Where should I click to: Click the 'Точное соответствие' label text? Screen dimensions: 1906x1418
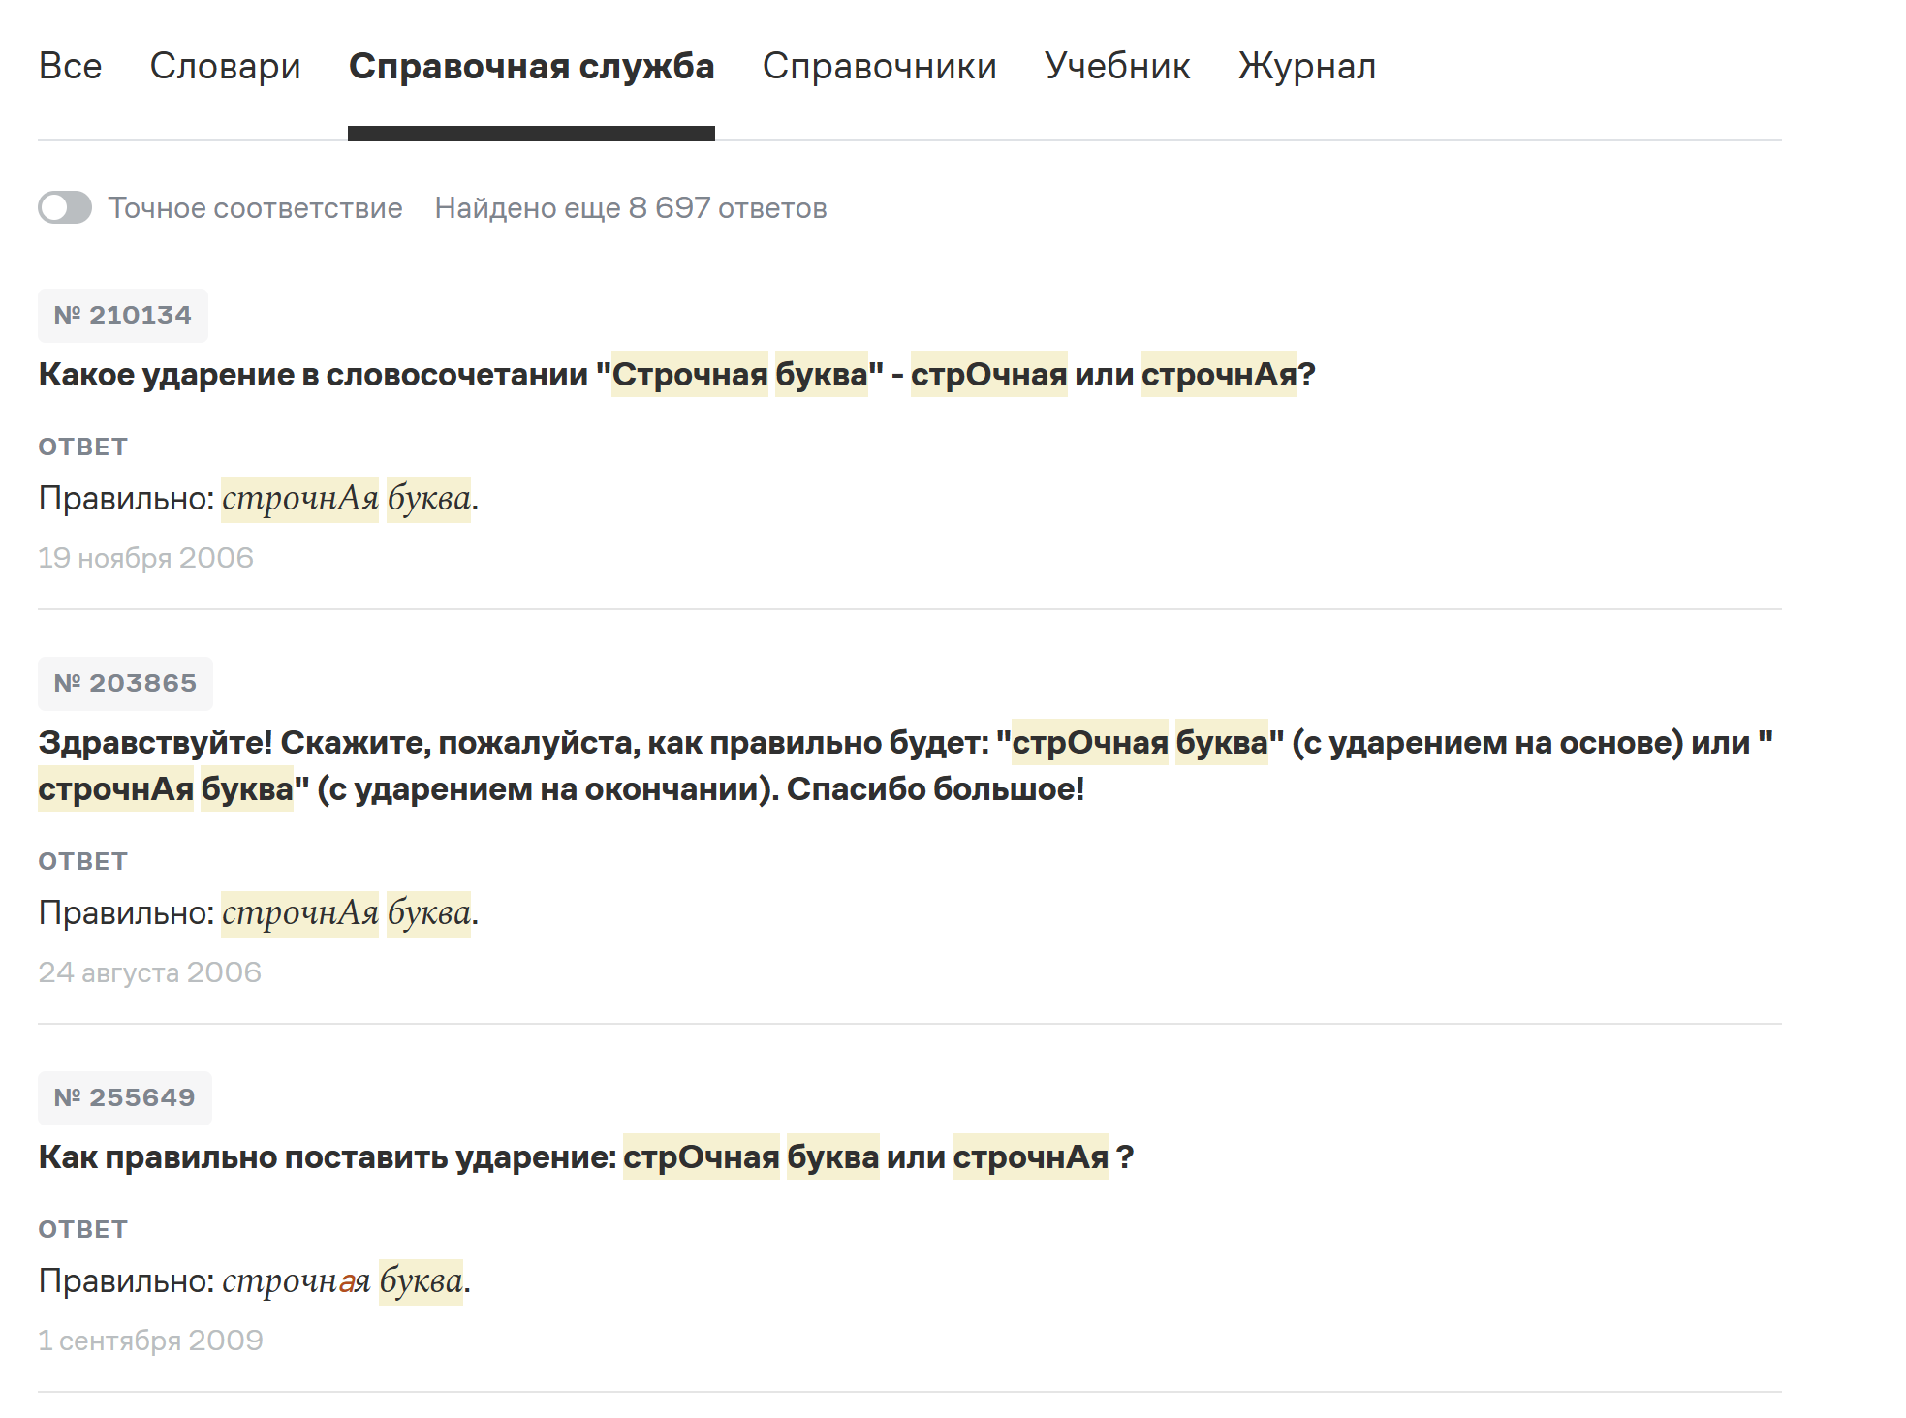[255, 207]
